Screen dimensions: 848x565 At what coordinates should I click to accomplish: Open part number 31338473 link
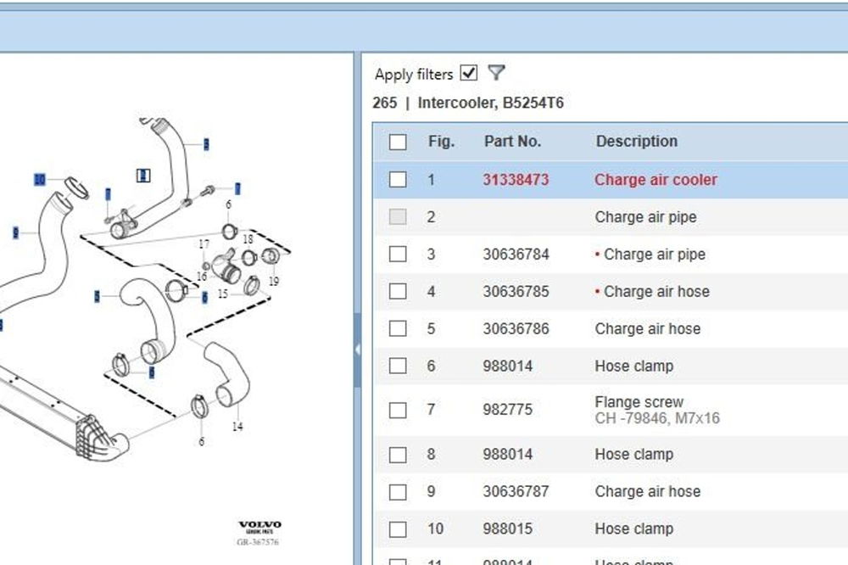pyautogui.click(x=516, y=179)
